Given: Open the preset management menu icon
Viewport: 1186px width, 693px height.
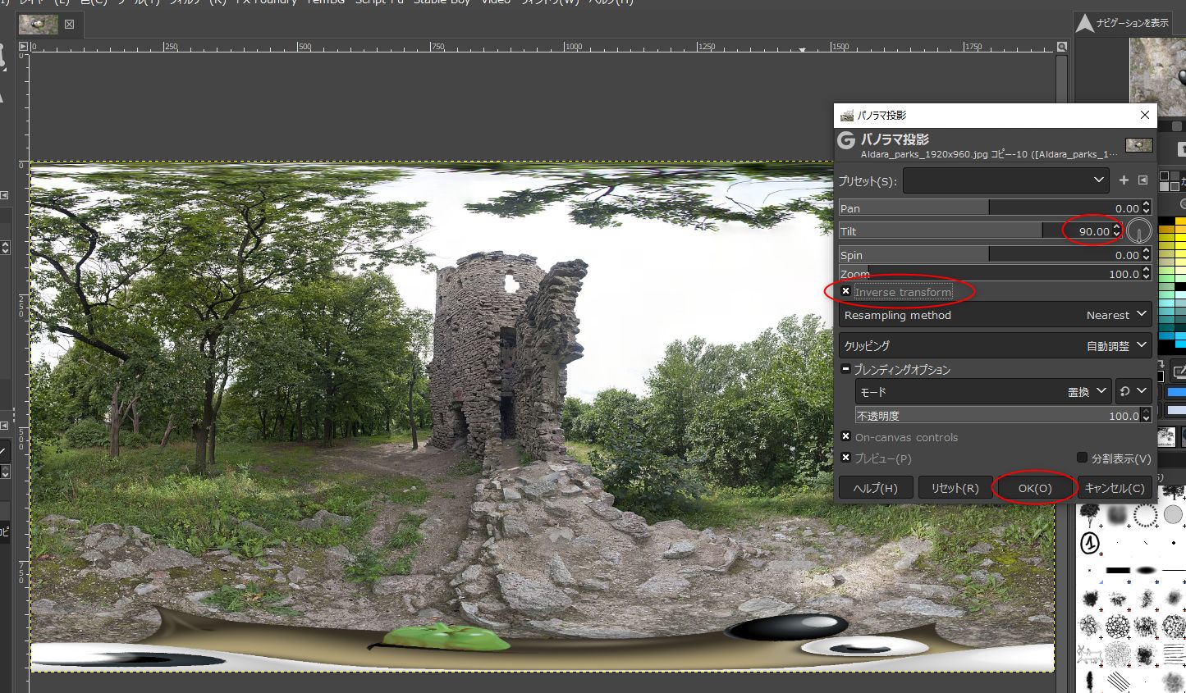Looking at the screenshot, I should pyautogui.click(x=1142, y=180).
